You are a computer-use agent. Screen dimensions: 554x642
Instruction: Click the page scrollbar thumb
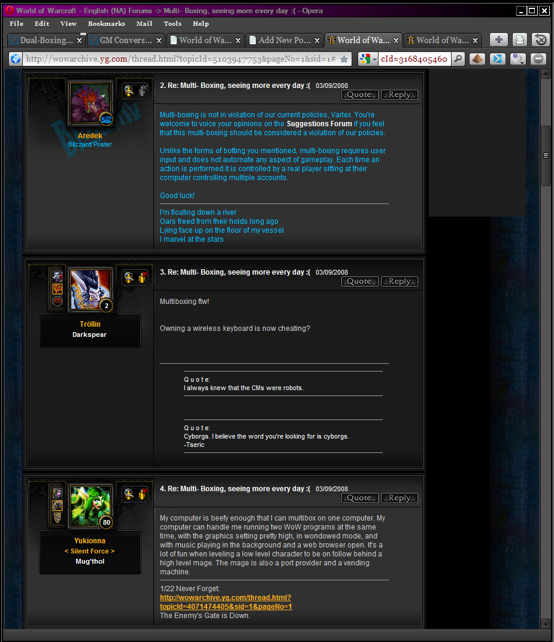click(546, 156)
